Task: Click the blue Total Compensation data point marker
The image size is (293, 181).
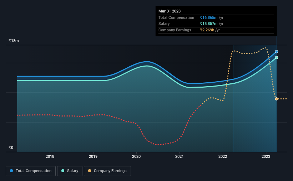Action: [x=276, y=52]
